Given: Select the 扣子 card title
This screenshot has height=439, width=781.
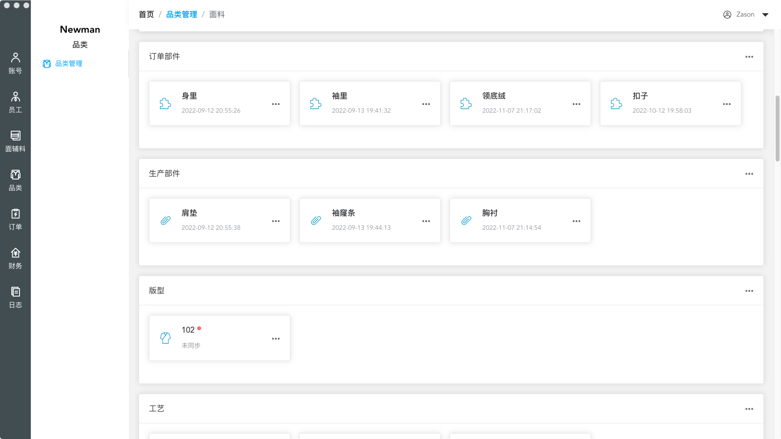Looking at the screenshot, I should pyautogui.click(x=640, y=96).
